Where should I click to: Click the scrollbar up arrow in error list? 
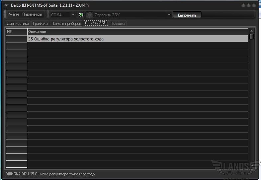[x=251, y=31]
